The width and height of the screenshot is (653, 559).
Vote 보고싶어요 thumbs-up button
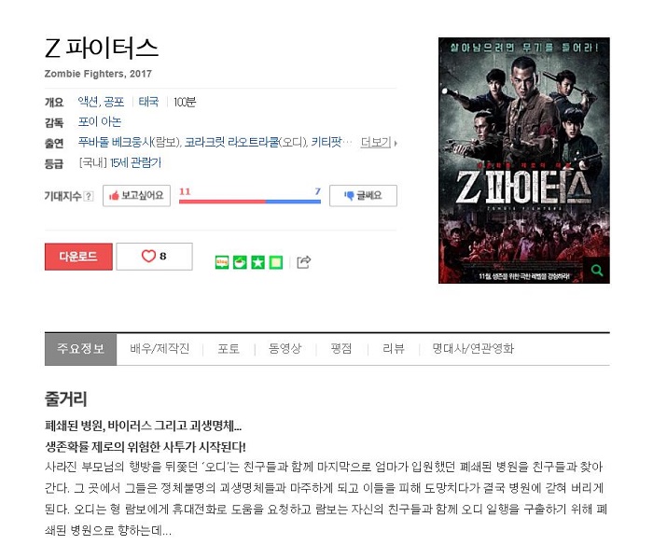tap(136, 195)
